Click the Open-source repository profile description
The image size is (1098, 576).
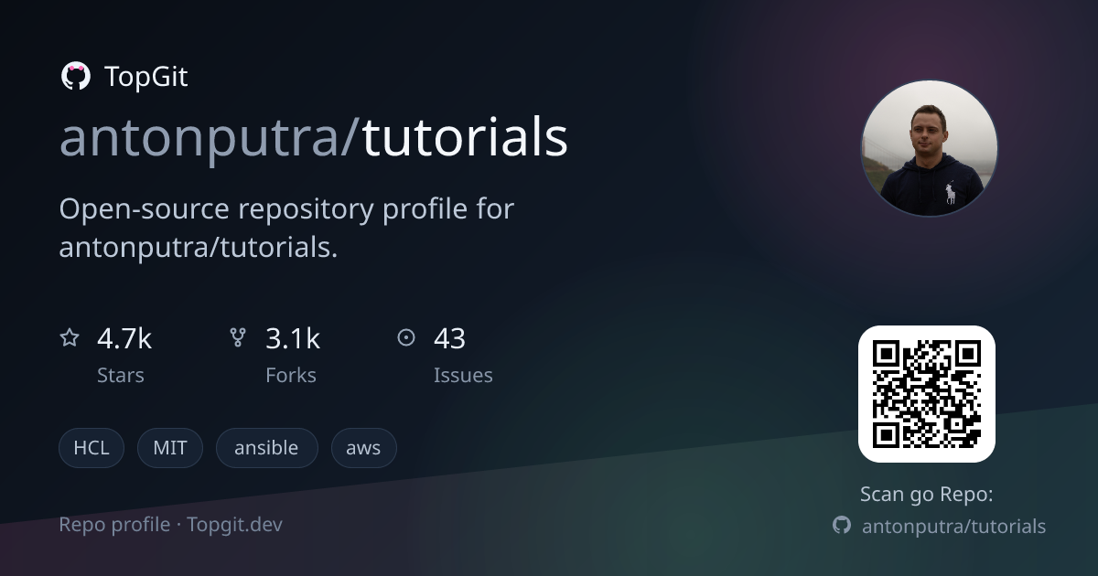tap(286, 228)
